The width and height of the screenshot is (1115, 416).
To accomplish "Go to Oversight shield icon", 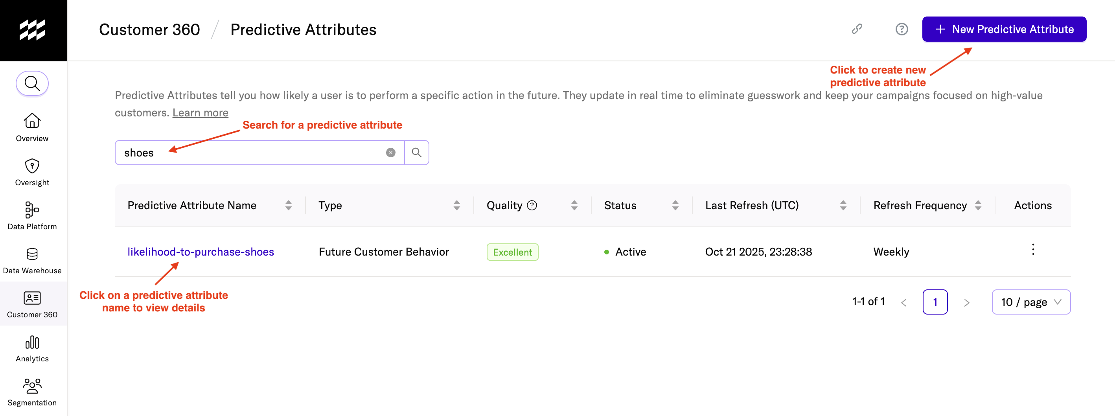I will (32, 166).
